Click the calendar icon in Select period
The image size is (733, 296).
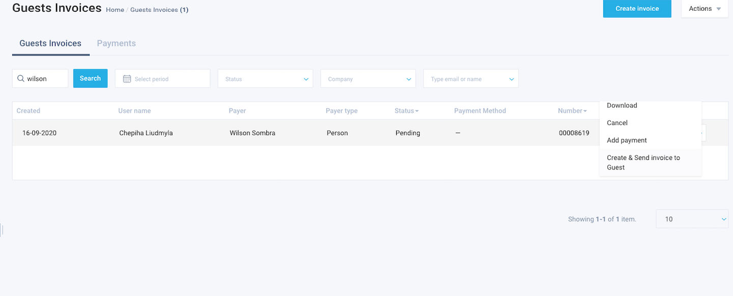pos(127,79)
